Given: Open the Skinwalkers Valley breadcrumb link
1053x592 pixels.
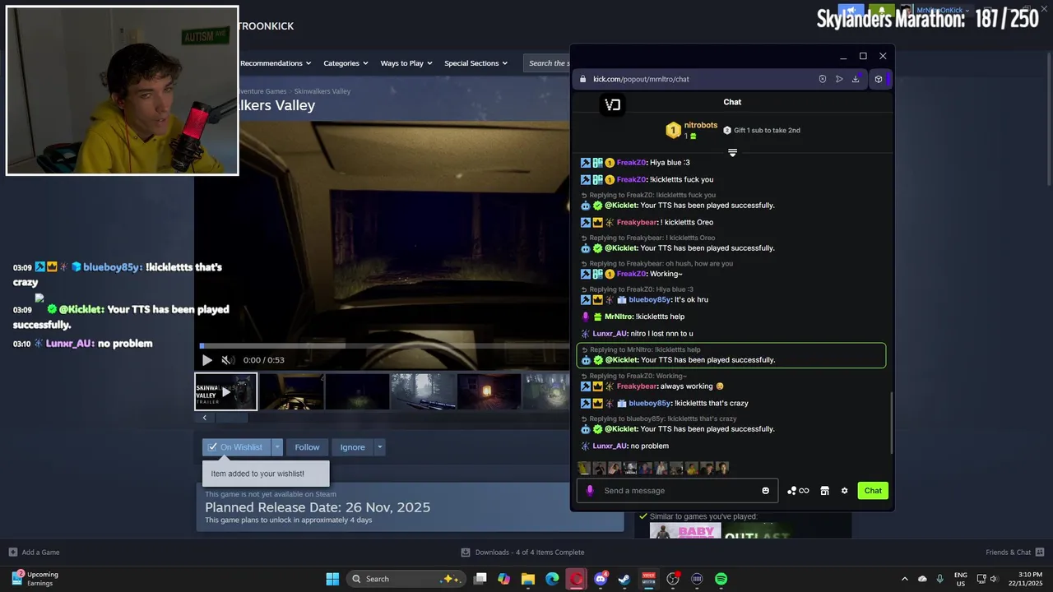Looking at the screenshot, I should pos(322,91).
